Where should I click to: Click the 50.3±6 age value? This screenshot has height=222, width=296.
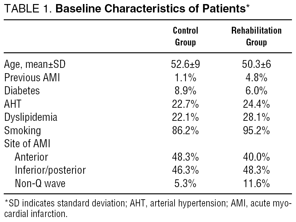(x=256, y=64)
